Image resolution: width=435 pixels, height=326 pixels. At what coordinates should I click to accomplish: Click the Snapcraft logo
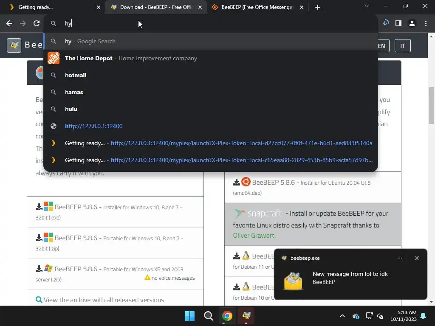click(258, 214)
